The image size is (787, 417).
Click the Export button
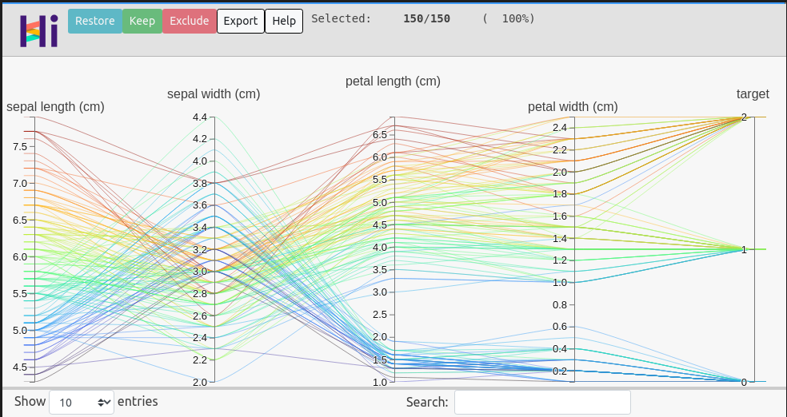coord(241,21)
